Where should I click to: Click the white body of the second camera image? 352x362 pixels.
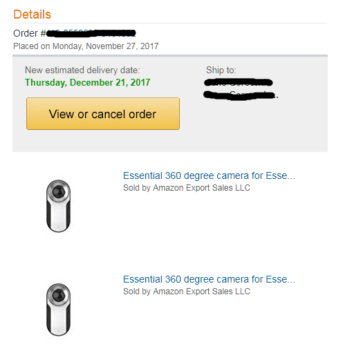click(x=59, y=320)
